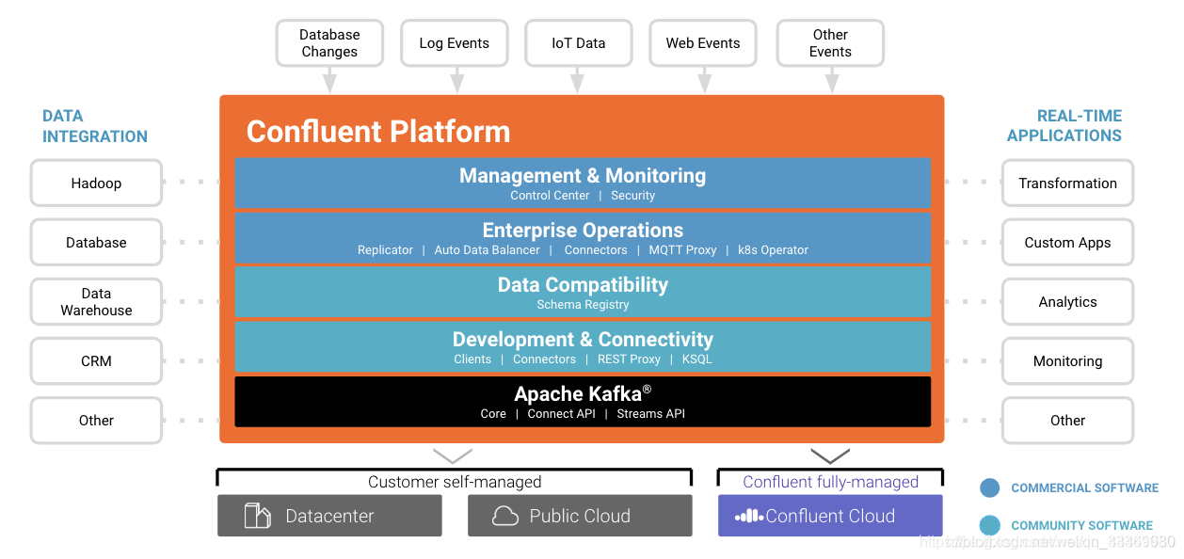This screenshot has height=559, width=1184.
Task: Click Other under Real-Time Applications
Action: 1067,421
